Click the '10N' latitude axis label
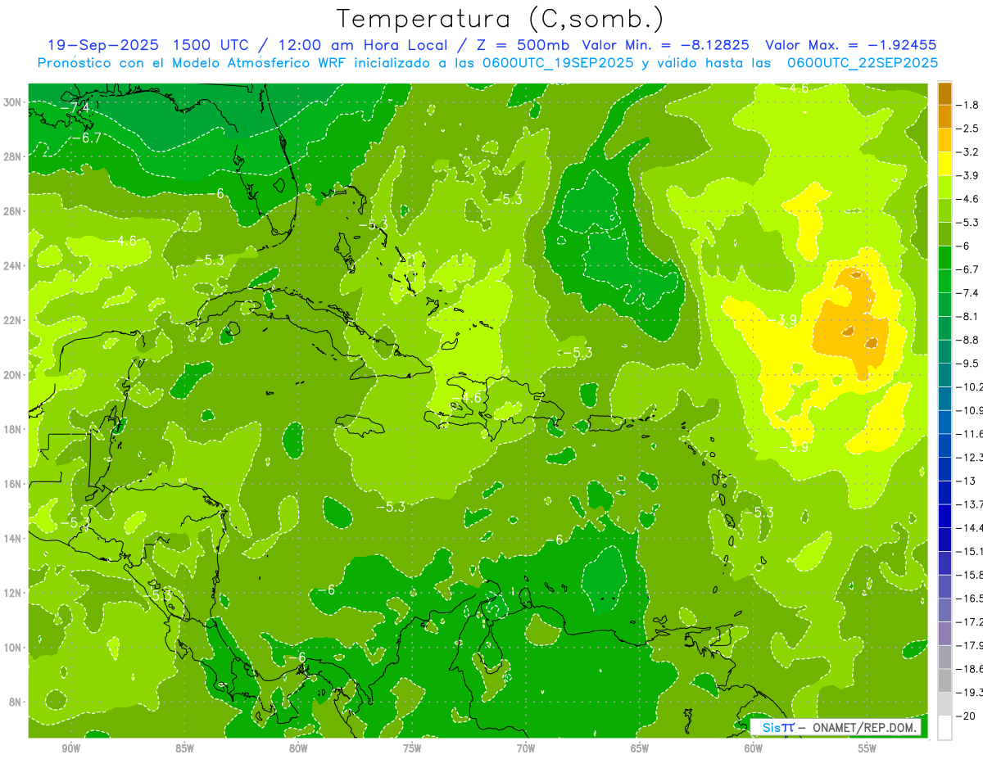 [x=13, y=648]
